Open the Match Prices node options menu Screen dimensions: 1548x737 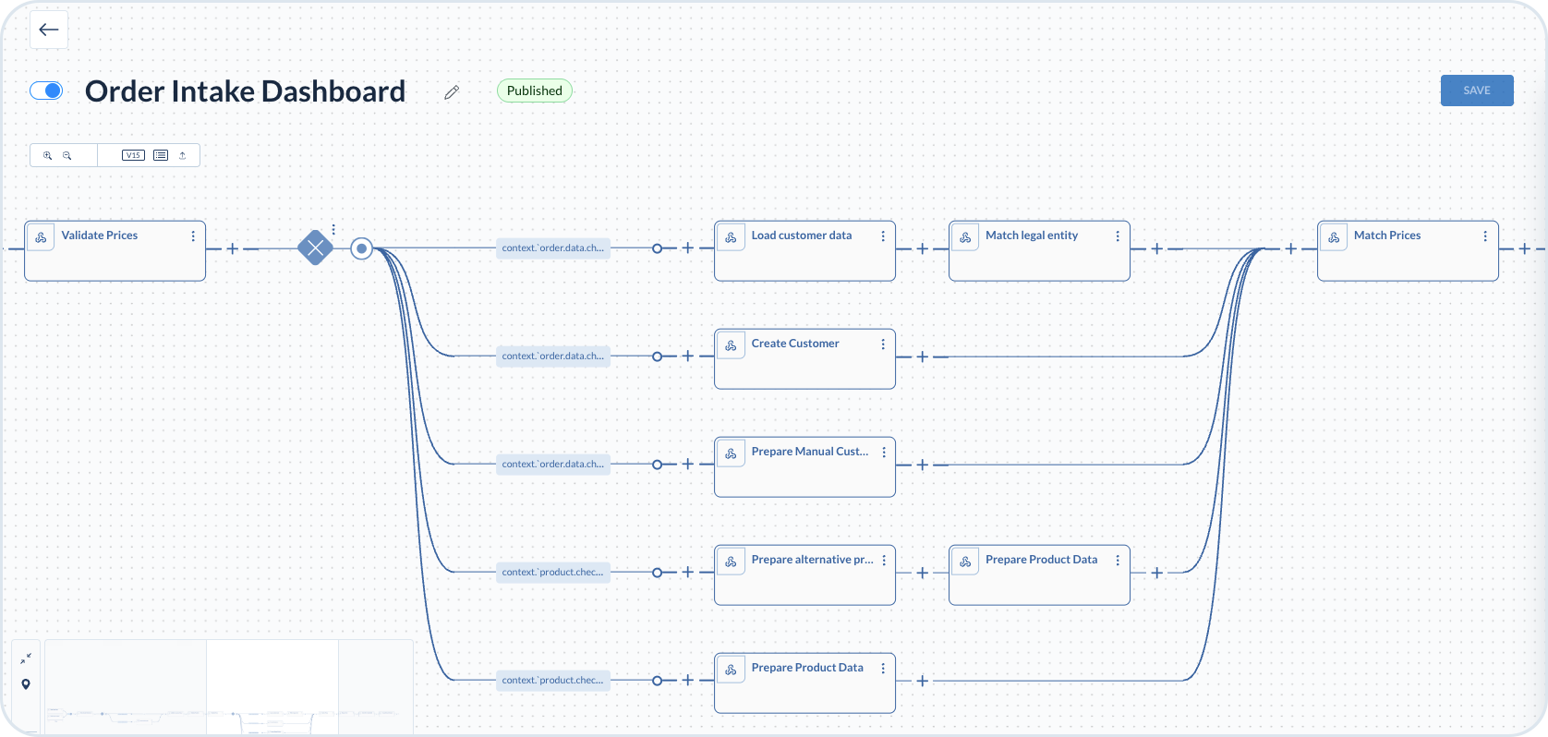tap(1485, 236)
